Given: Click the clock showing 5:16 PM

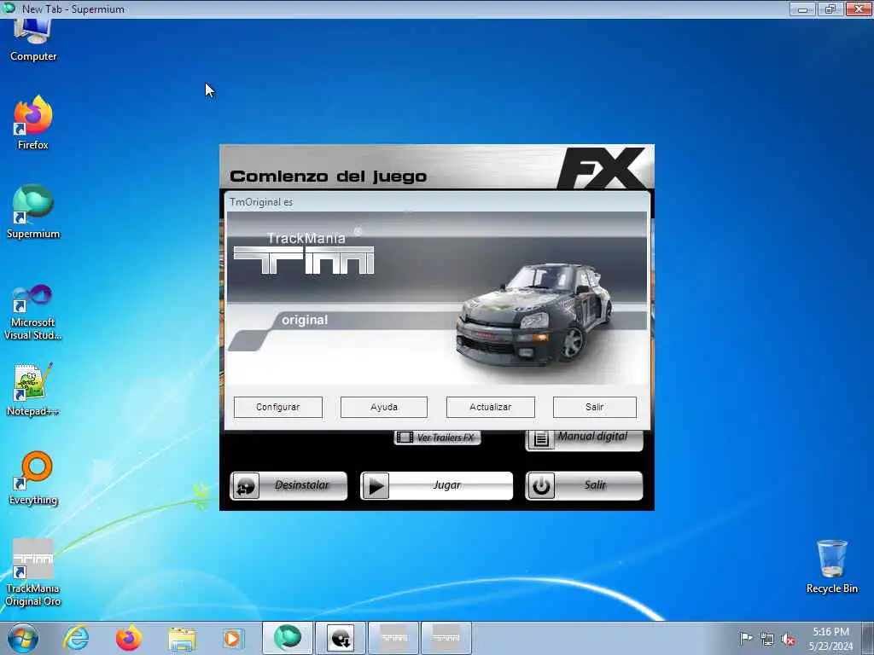Looking at the screenshot, I should coord(830,632).
